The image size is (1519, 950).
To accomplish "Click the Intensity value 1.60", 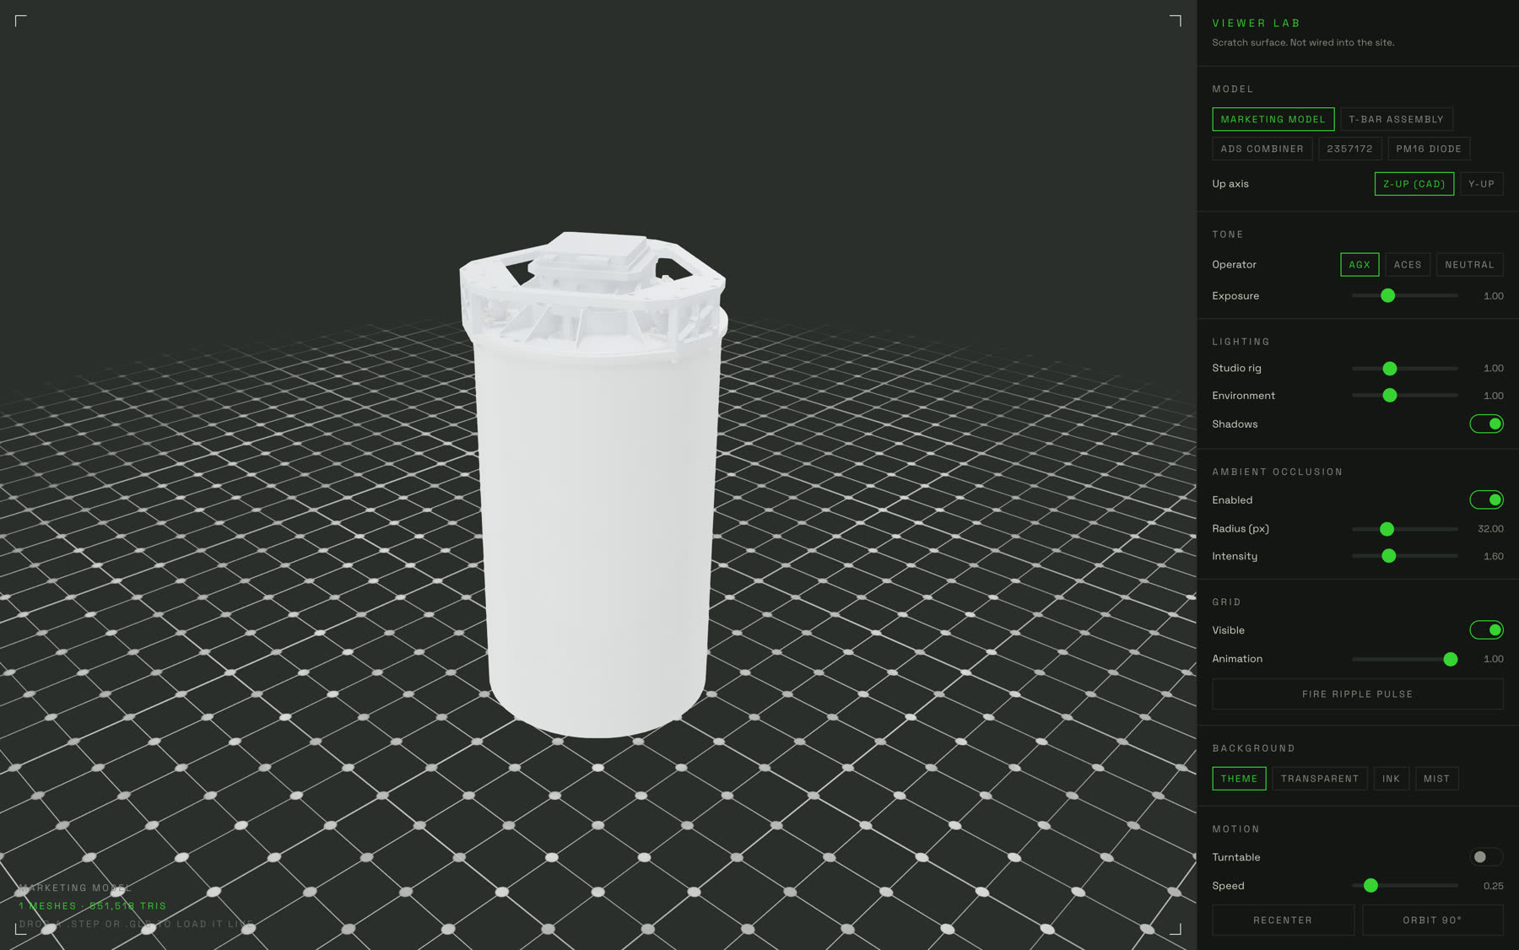I will 1493,557.
